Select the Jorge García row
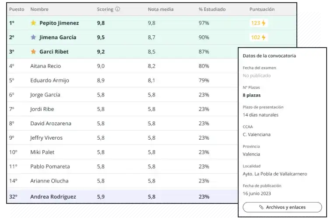Viewport: 331px width, 220px height. [45, 95]
